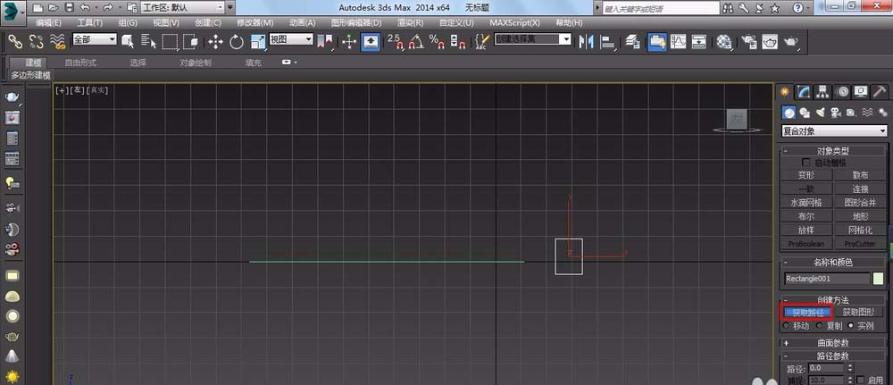Open the Material Editor sphere icon
The width and height of the screenshot is (893, 385).
724,41
